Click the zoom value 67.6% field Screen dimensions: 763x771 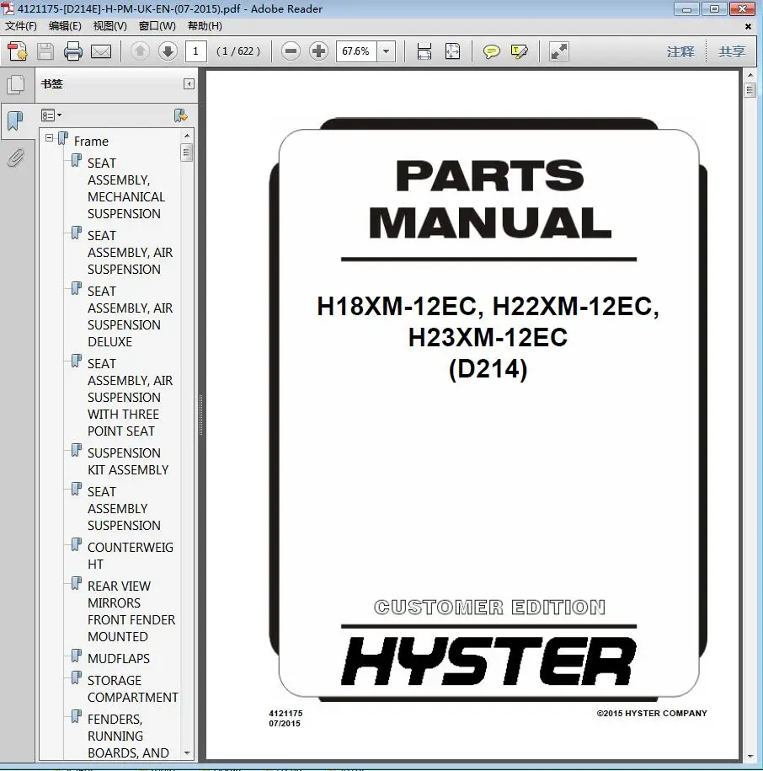tap(356, 51)
